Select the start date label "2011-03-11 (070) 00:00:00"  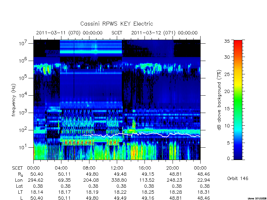[69, 33]
